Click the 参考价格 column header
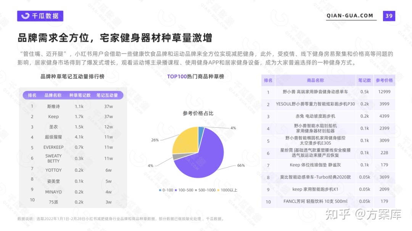This screenshot has width=412, height=231. click(x=384, y=80)
